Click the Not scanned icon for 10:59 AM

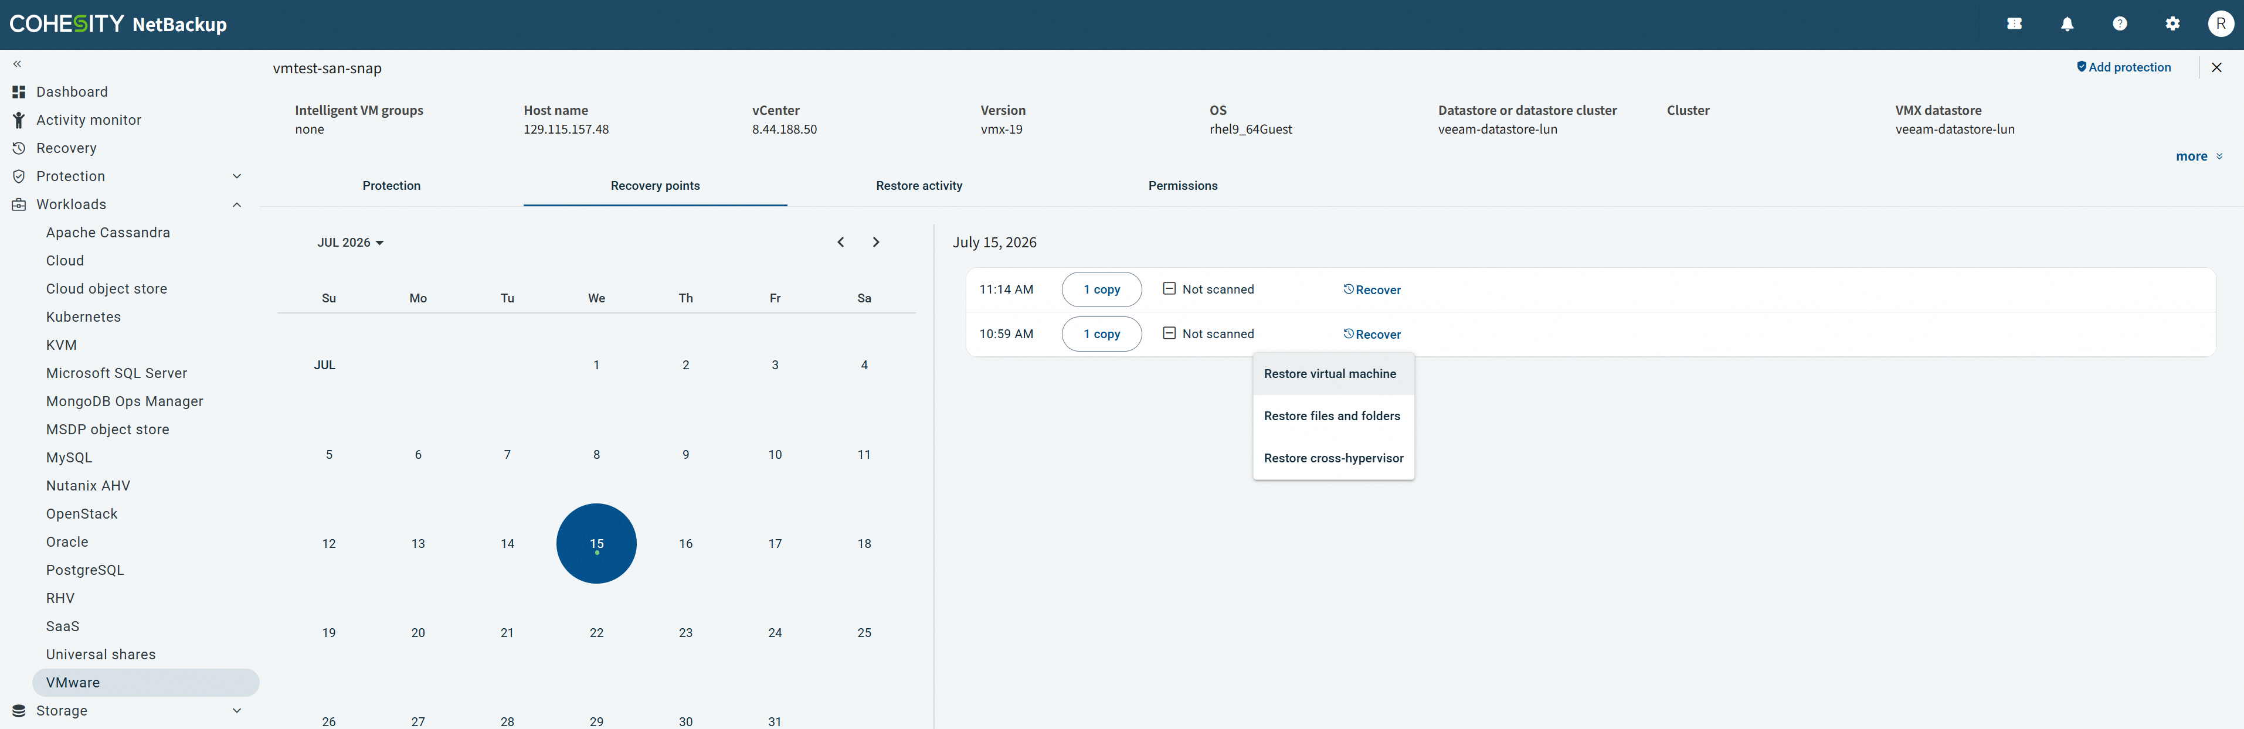1169,333
